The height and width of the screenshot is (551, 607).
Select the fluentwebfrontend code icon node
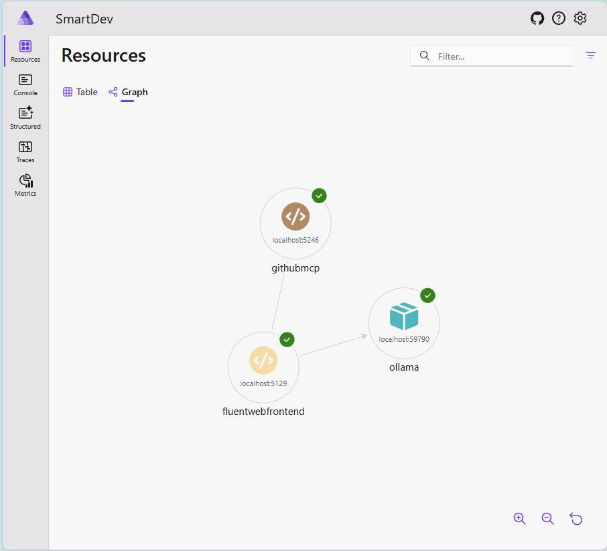point(263,360)
